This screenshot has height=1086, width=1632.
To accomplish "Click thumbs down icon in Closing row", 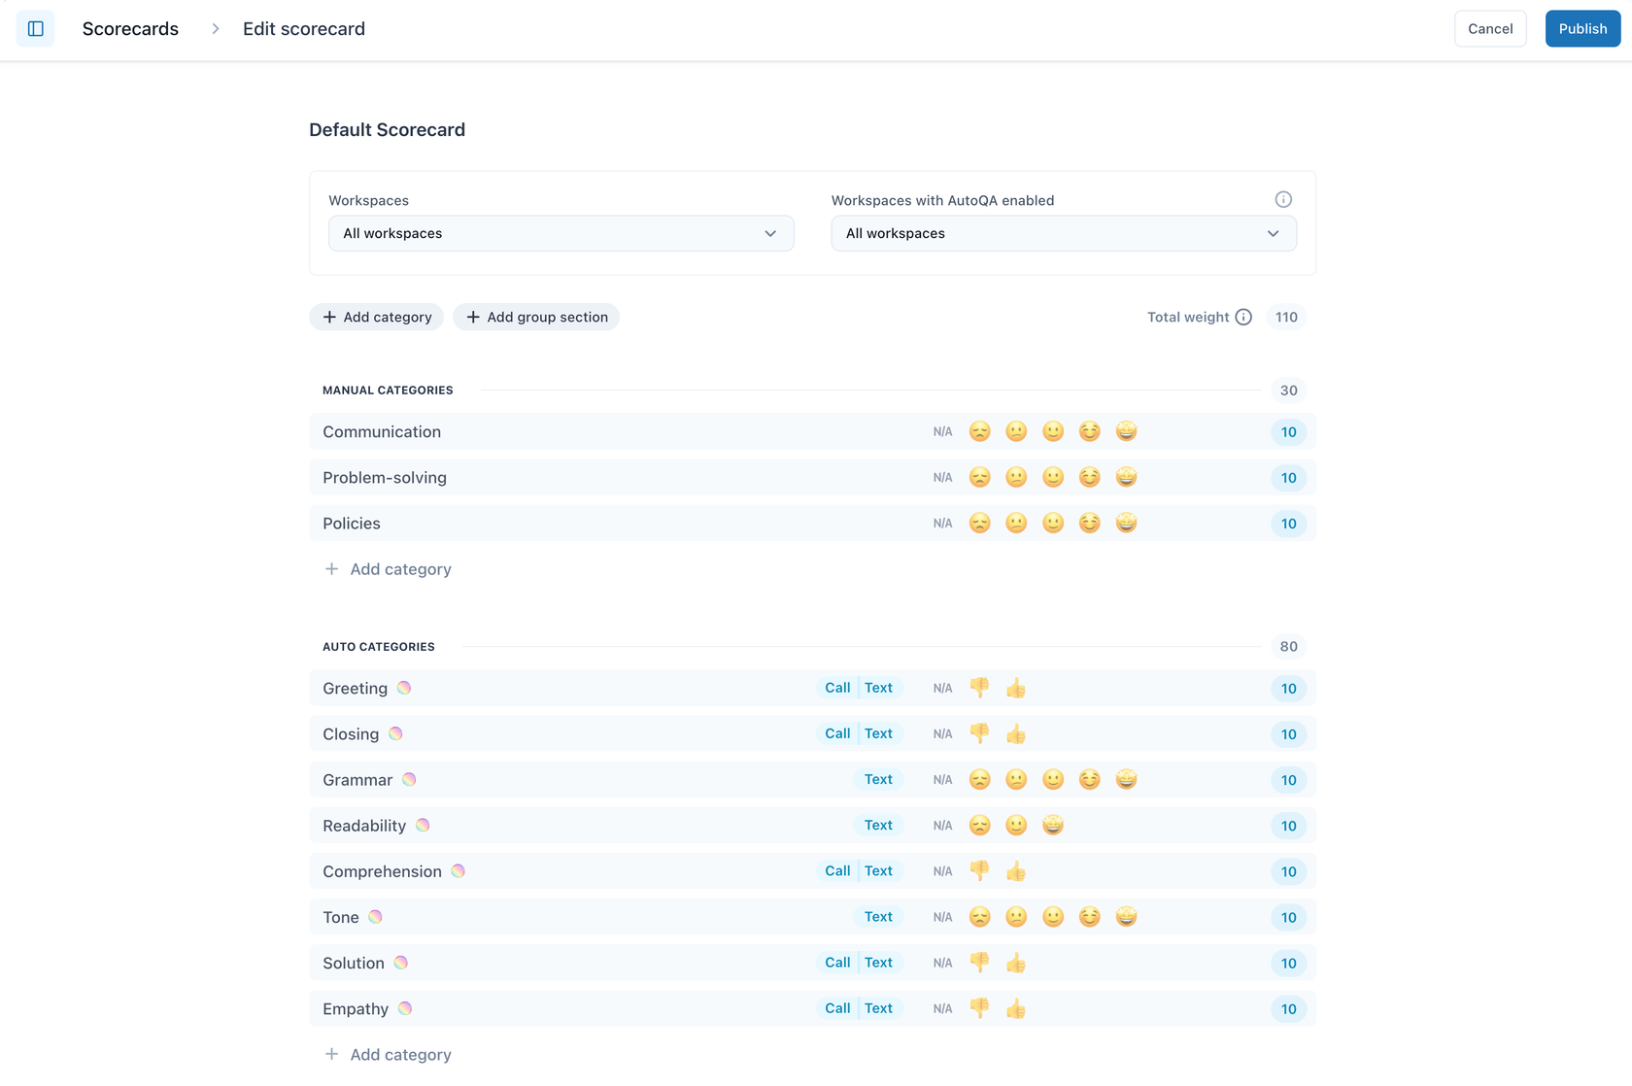I will (979, 733).
